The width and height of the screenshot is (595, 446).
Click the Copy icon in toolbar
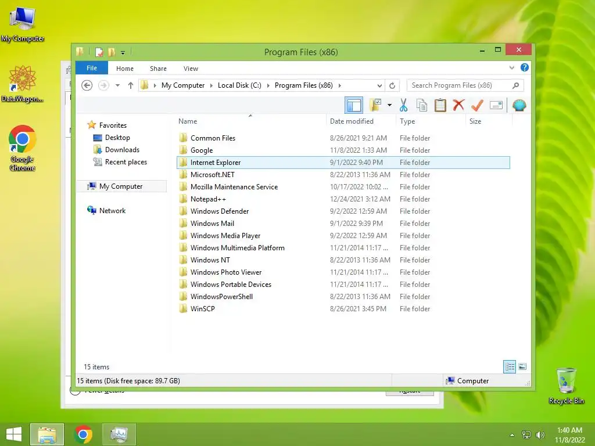click(422, 105)
